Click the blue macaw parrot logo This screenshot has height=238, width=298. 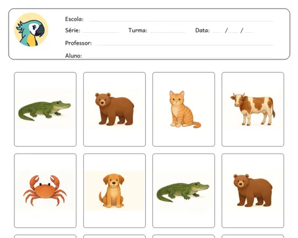pyautogui.click(x=31, y=30)
